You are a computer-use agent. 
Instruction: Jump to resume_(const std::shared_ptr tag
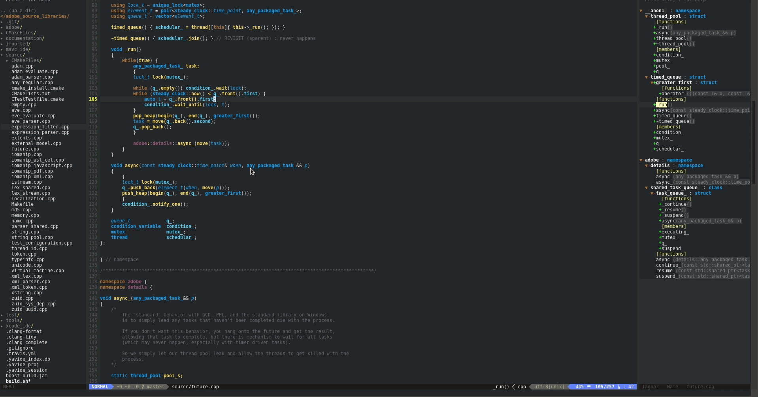click(x=703, y=271)
